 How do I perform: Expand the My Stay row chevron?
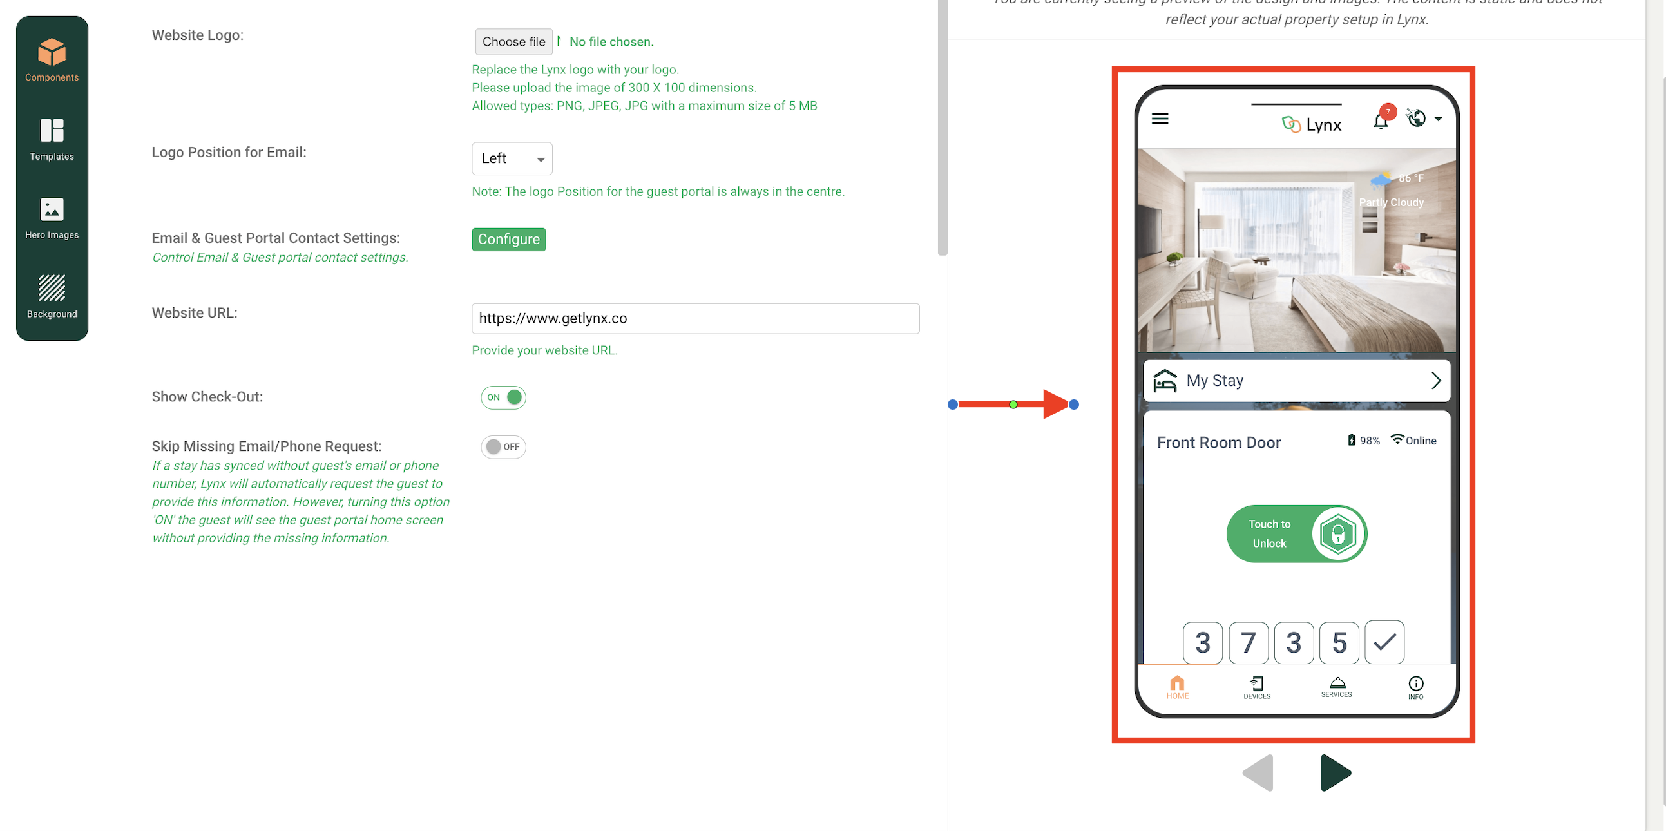tap(1435, 381)
